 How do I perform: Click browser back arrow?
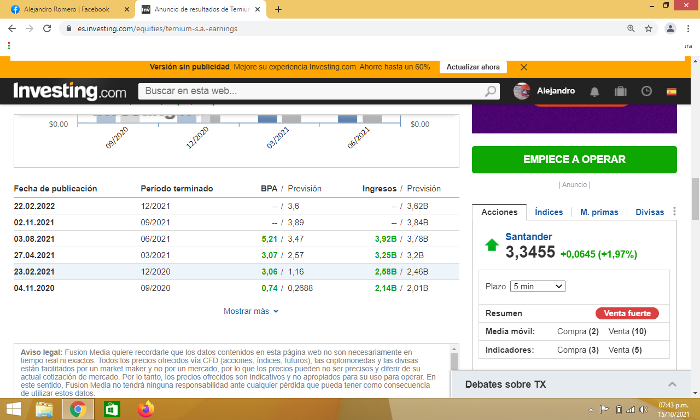(12, 28)
